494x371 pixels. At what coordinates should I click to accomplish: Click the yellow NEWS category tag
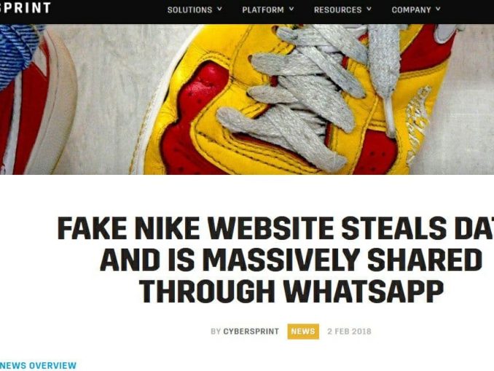pos(303,332)
